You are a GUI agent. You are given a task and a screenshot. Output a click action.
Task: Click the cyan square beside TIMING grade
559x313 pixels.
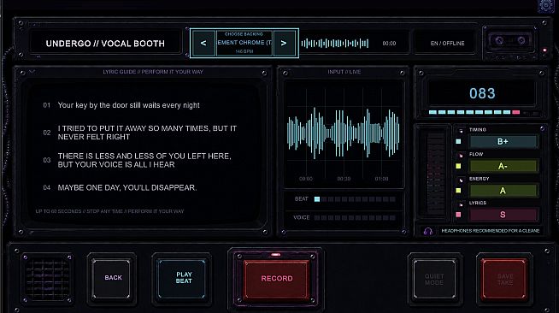coord(458,141)
